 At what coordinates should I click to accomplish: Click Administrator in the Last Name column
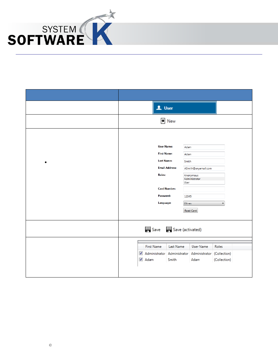click(x=178, y=254)
